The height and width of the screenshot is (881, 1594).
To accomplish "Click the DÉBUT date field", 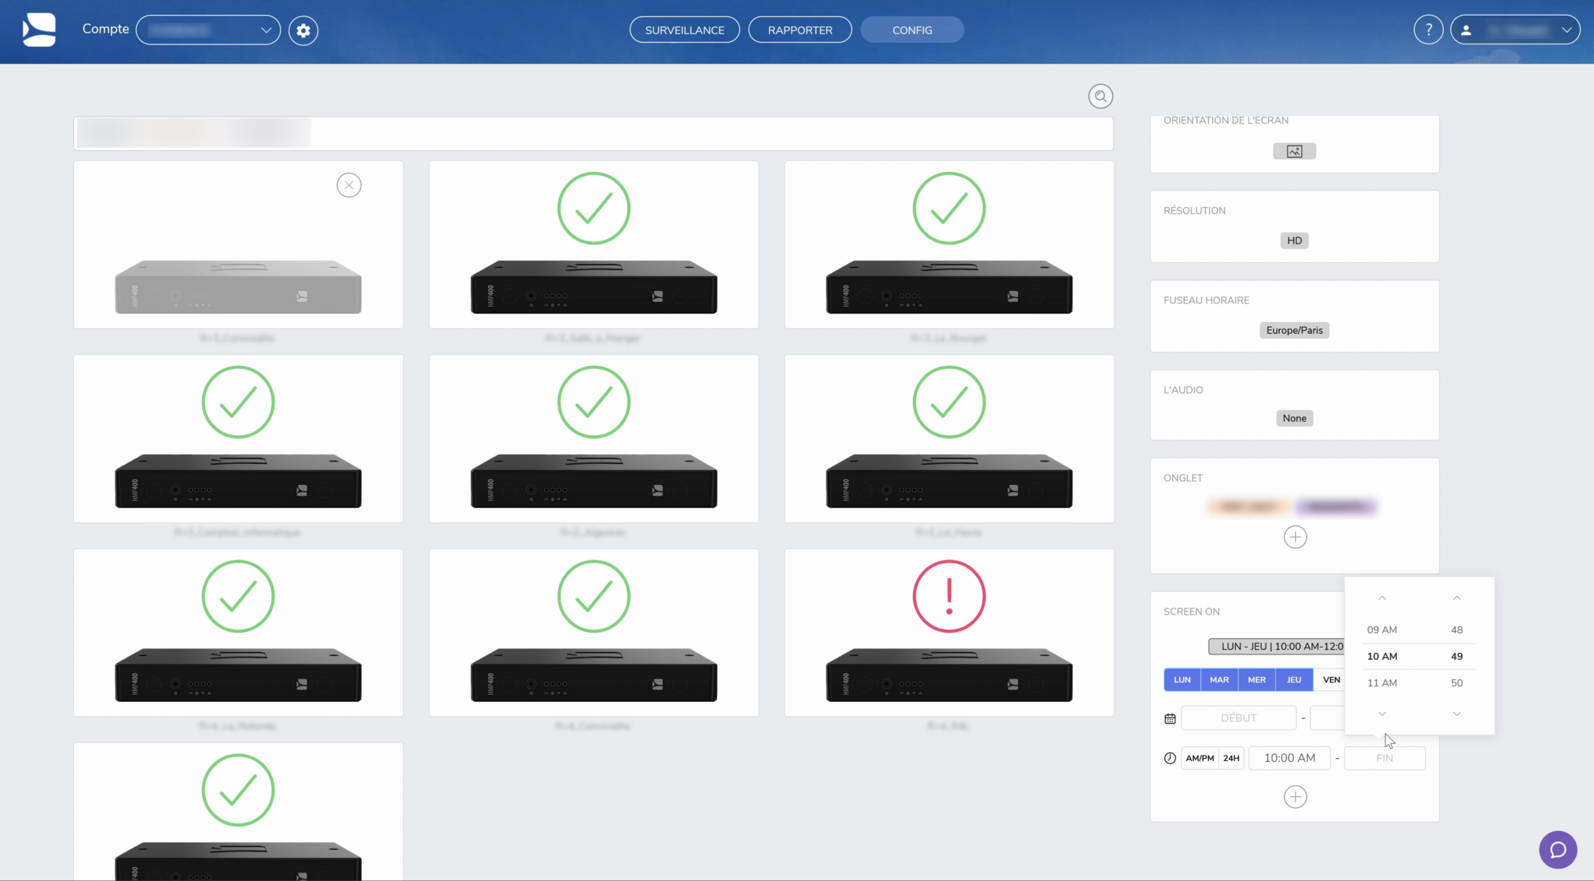I will 1238,718.
